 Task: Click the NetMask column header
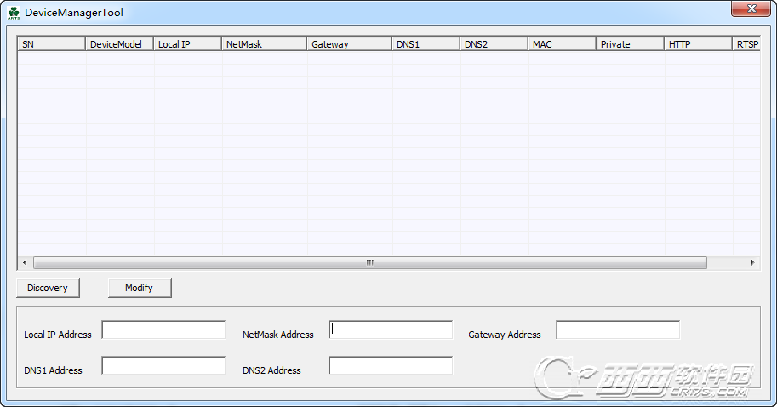click(x=265, y=43)
